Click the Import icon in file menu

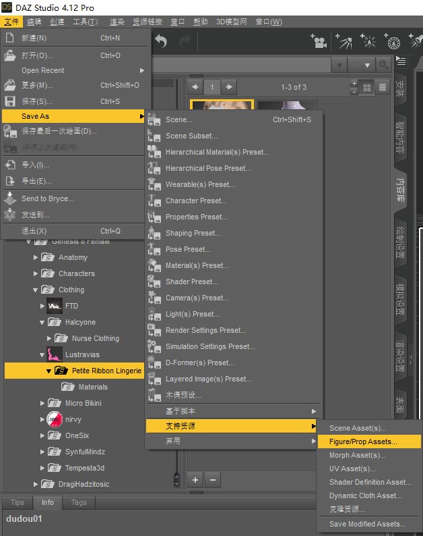(10, 165)
